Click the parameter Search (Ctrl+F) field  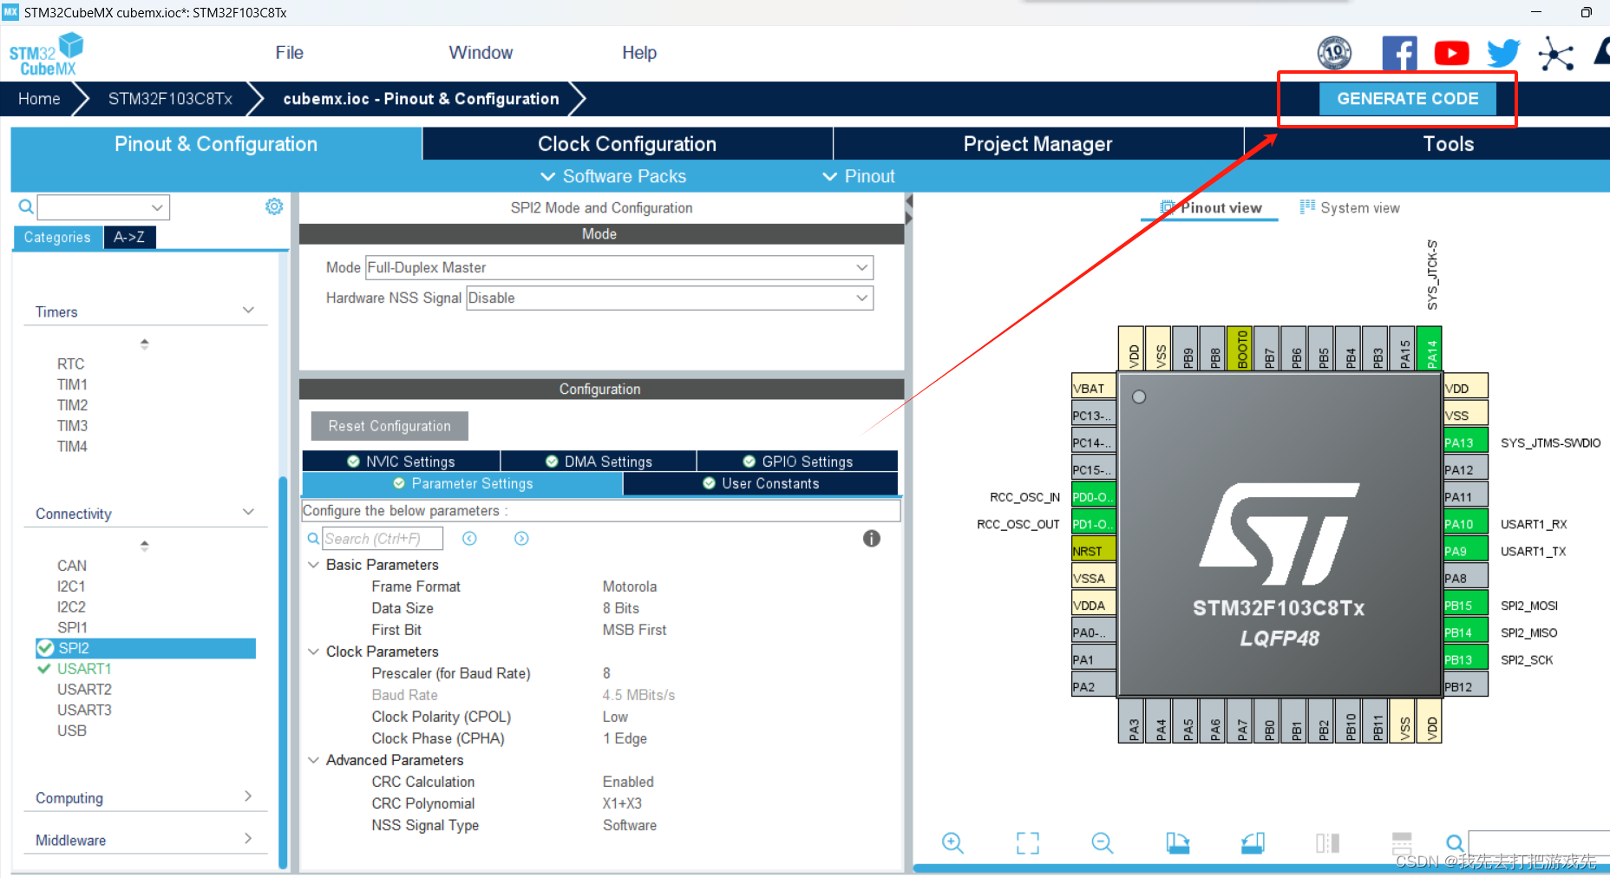click(383, 539)
